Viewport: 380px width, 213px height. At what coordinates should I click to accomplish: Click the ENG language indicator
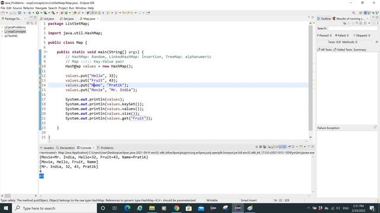pos(346,208)
